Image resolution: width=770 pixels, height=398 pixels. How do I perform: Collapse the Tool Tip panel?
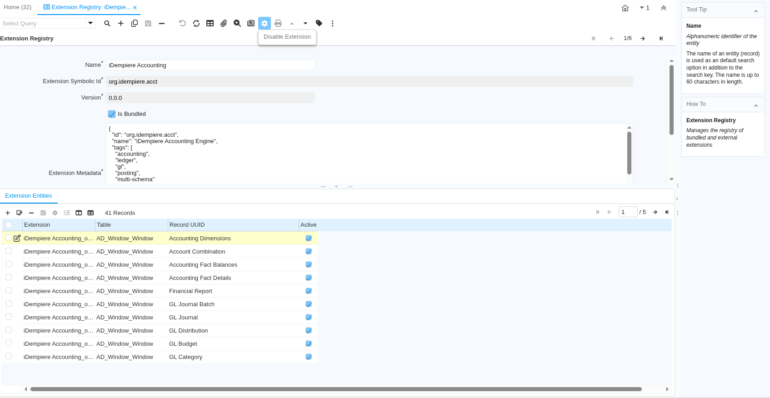click(x=756, y=11)
